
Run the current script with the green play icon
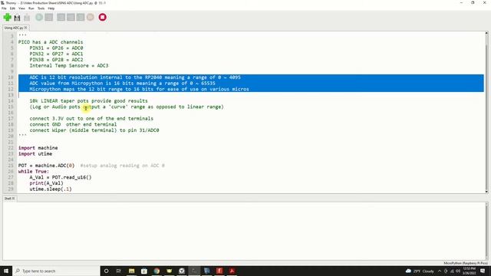coord(39,17)
